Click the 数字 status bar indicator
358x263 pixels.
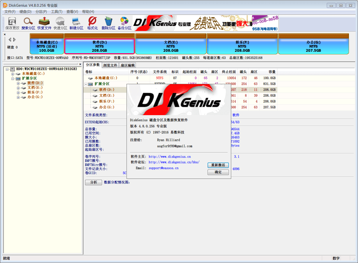point(336,258)
